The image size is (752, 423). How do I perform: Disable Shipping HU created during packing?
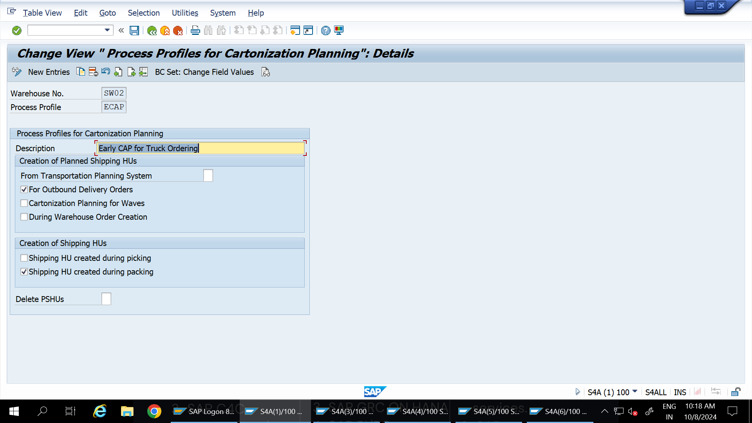(x=24, y=271)
